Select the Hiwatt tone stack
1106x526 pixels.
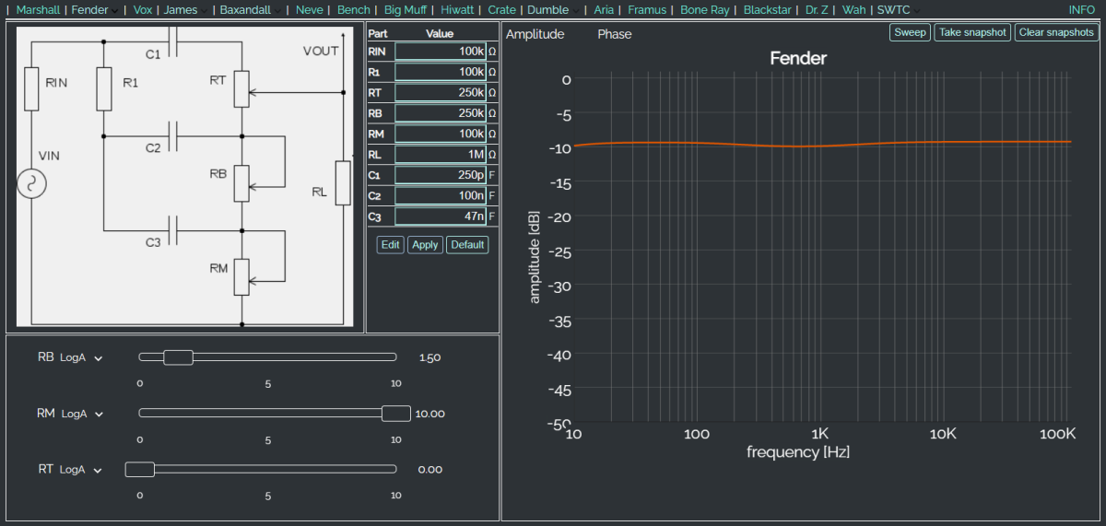coord(458,10)
